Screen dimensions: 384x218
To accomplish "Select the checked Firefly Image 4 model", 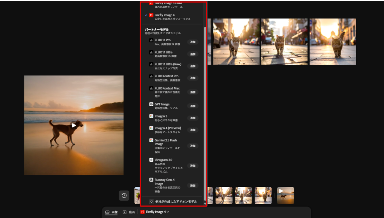I will (x=172, y=17).
